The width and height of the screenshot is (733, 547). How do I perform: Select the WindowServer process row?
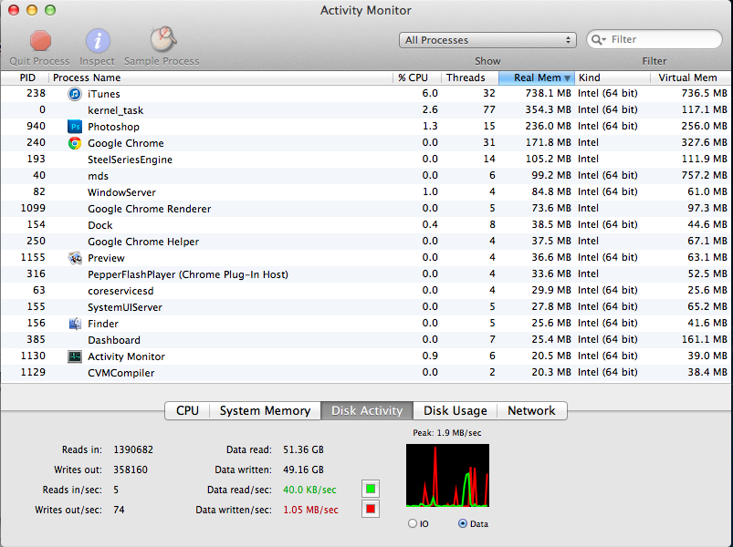(367, 192)
